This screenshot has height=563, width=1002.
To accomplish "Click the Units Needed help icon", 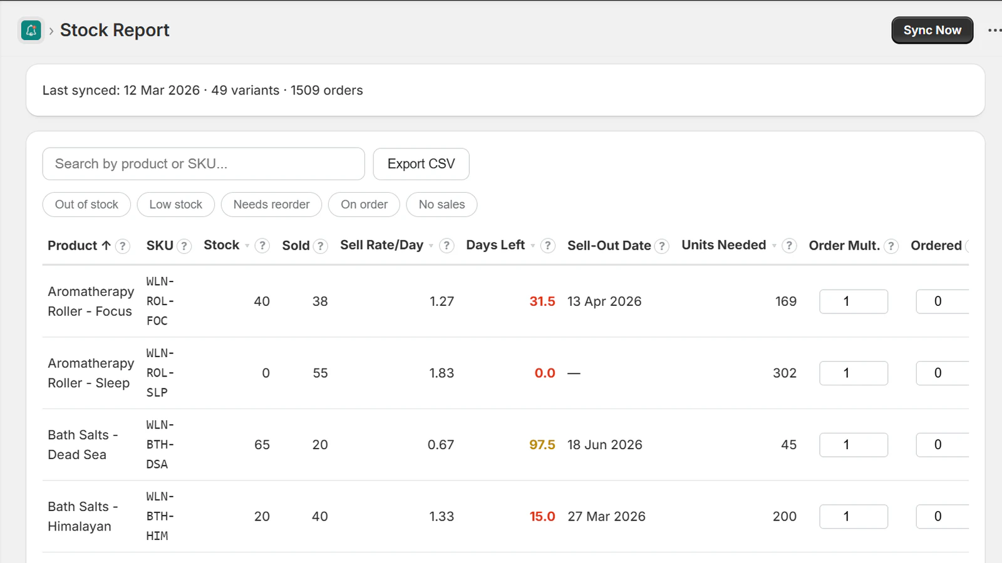I will pos(789,246).
